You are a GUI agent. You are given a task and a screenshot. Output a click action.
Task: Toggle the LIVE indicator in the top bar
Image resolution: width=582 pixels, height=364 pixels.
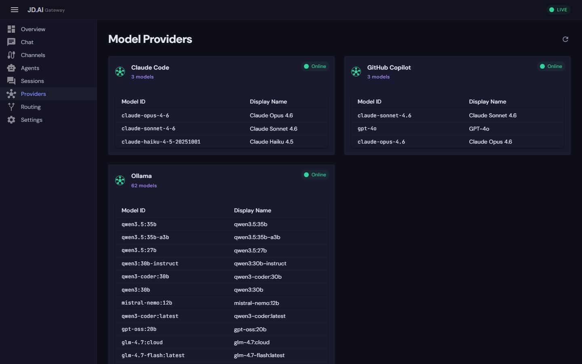558,9
